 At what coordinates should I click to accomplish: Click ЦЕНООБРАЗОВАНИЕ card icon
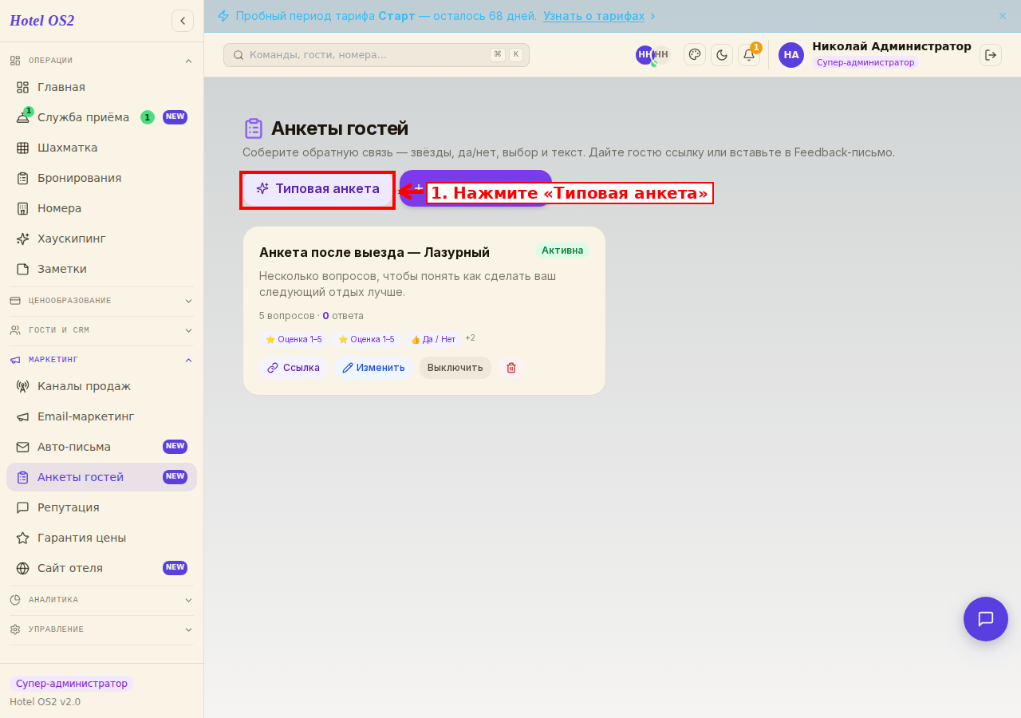[15, 301]
